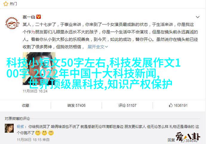Open the commenter's username link
The height and width of the screenshot is (144, 206).
[x=20, y=127]
